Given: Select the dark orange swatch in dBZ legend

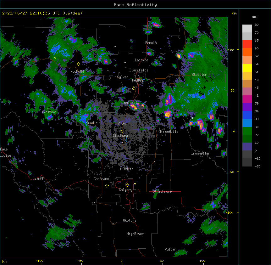Looking at the screenshot, I should point(247,52).
